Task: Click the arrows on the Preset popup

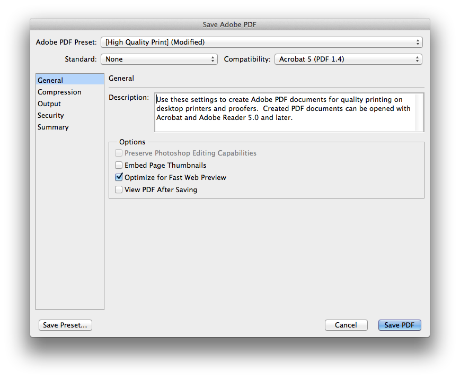Action: pos(418,42)
